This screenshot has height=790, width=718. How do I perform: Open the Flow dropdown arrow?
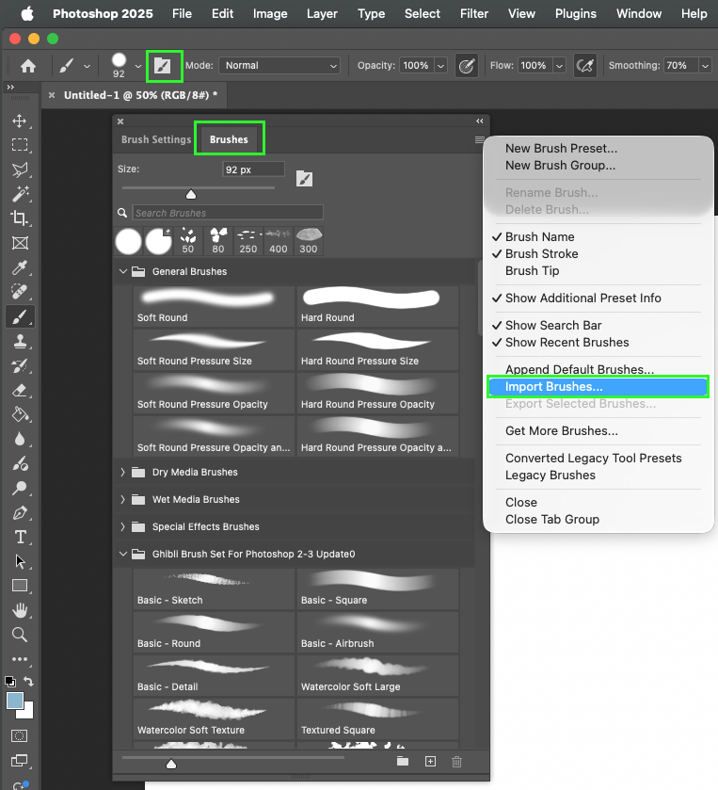(559, 66)
